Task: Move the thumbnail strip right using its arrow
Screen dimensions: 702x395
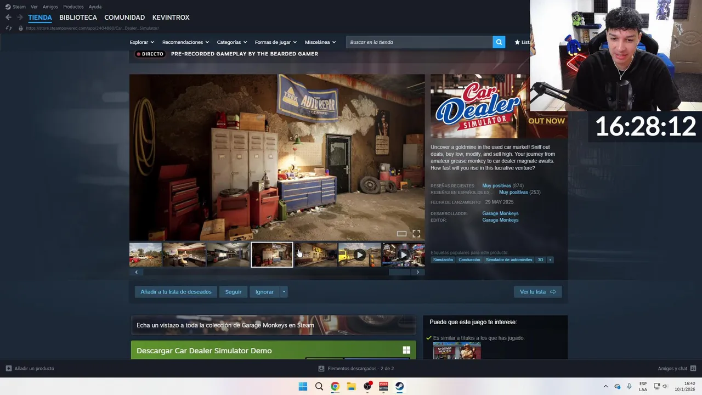Action: tap(417, 272)
